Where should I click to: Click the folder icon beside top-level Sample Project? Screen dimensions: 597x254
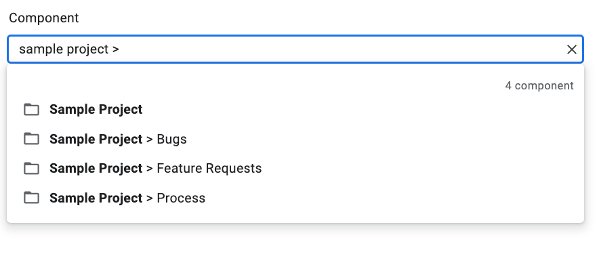32,109
